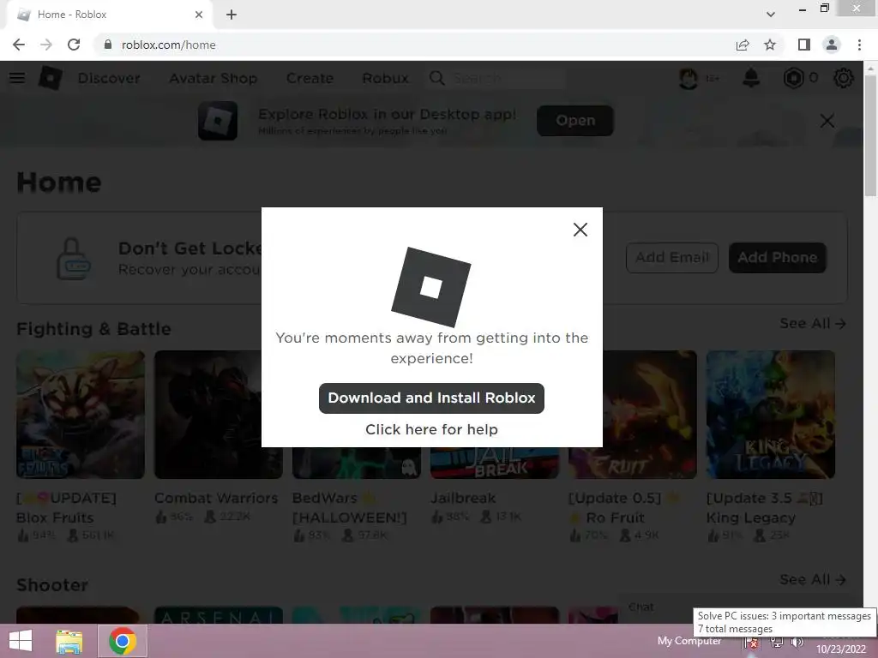The height and width of the screenshot is (658, 878).
Task: Open File Explorer from the taskbar
Action: [69, 641]
